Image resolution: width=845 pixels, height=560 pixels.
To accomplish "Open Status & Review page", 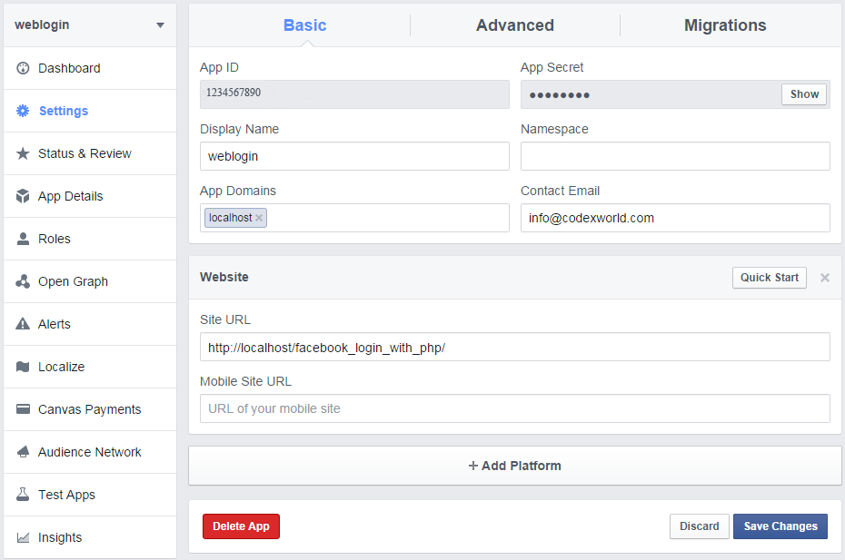I will tap(90, 153).
